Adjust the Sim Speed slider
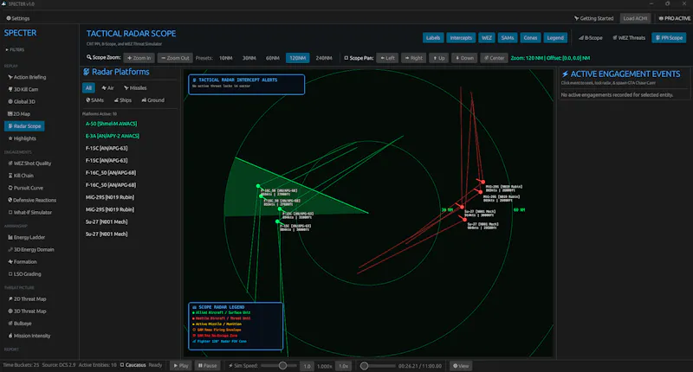Screen dimensions: 693x372 pyautogui.click(x=279, y=366)
